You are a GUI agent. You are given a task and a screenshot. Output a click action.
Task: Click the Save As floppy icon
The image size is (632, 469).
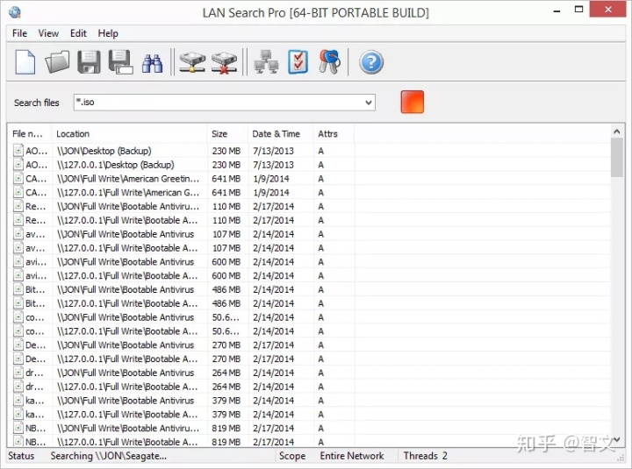coord(120,62)
